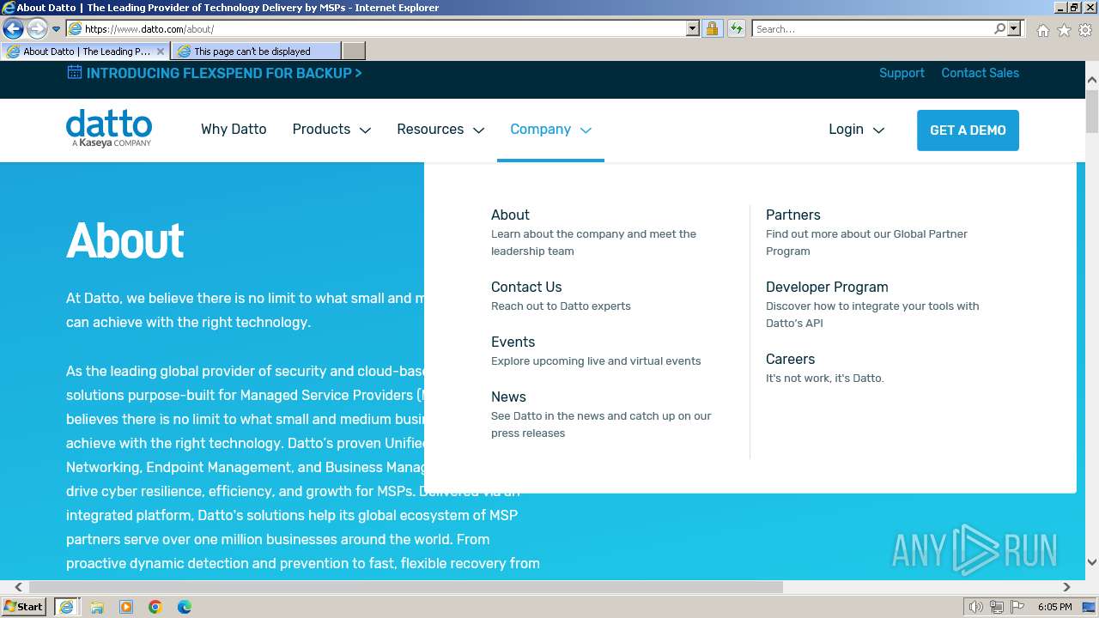Open Partners in the Company menu
This screenshot has height=618, width=1099.
pyautogui.click(x=793, y=215)
